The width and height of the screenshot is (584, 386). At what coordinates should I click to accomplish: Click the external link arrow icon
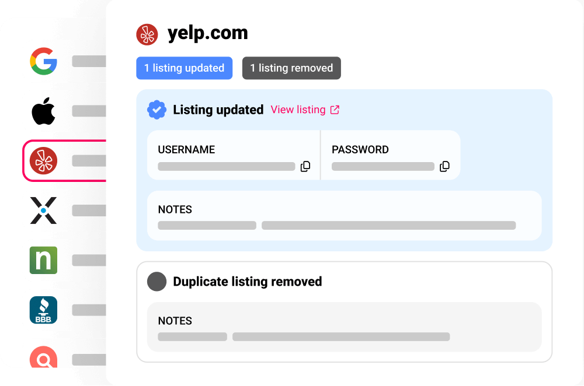pyautogui.click(x=335, y=110)
